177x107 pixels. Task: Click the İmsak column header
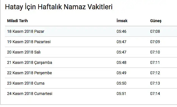(x=122, y=21)
